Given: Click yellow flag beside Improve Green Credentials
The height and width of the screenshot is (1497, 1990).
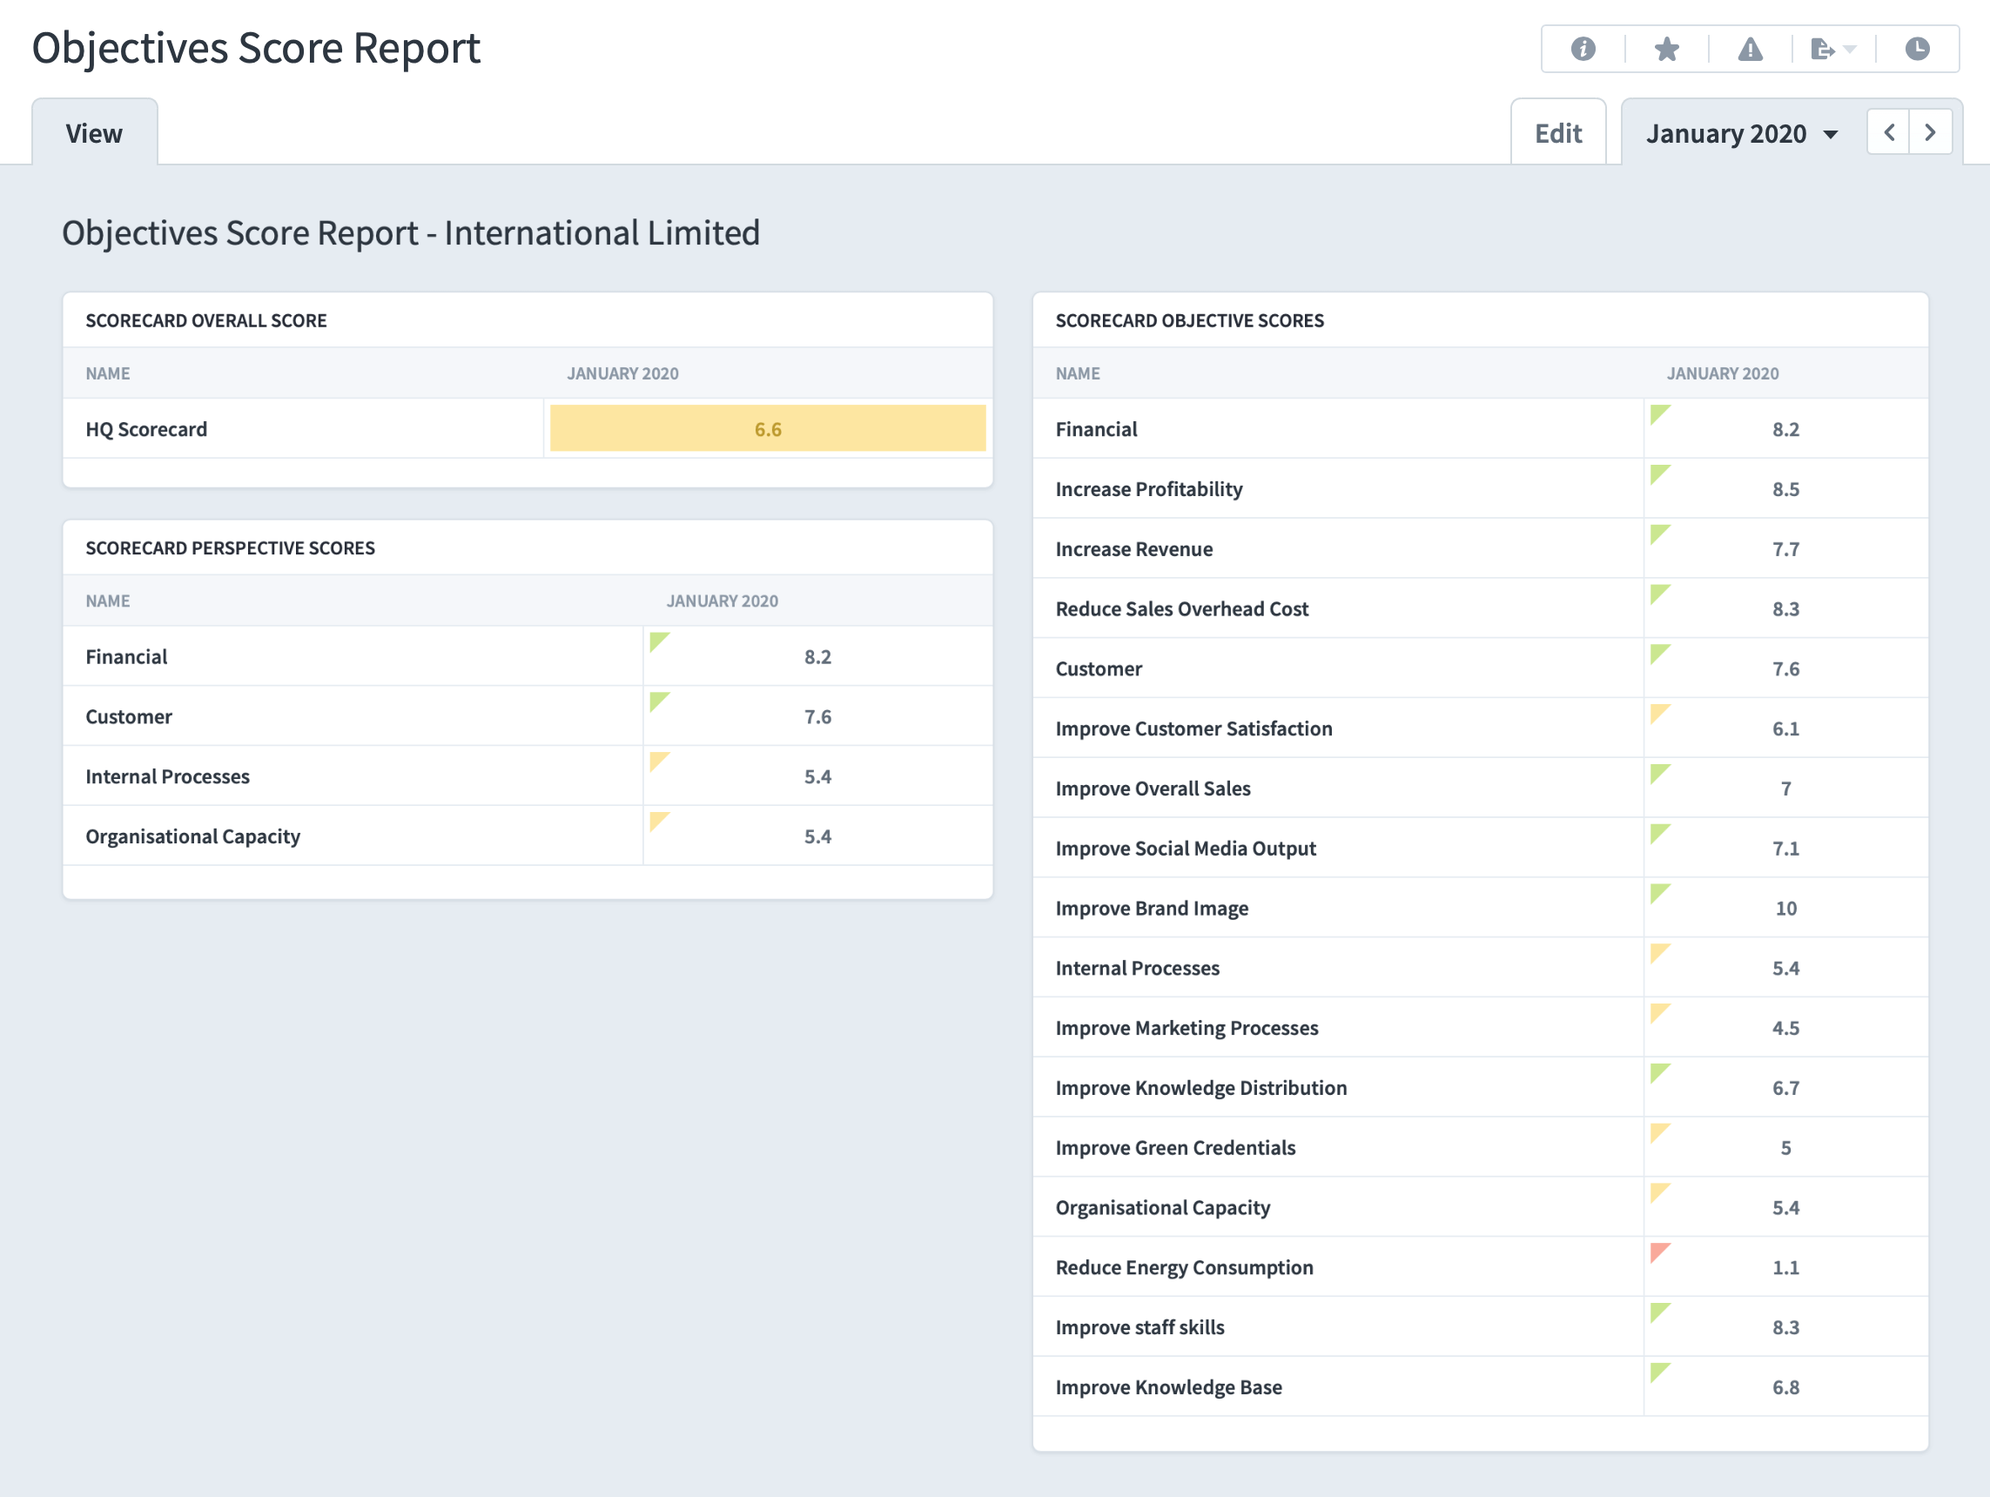Looking at the screenshot, I should click(x=1660, y=1132).
